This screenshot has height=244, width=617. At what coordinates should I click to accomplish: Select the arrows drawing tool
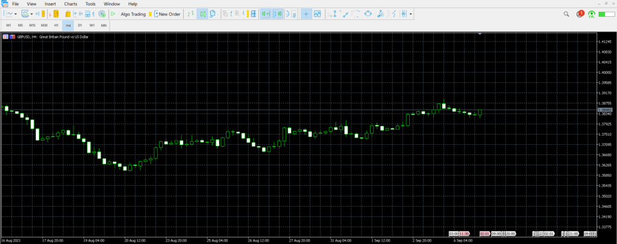pos(392,14)
